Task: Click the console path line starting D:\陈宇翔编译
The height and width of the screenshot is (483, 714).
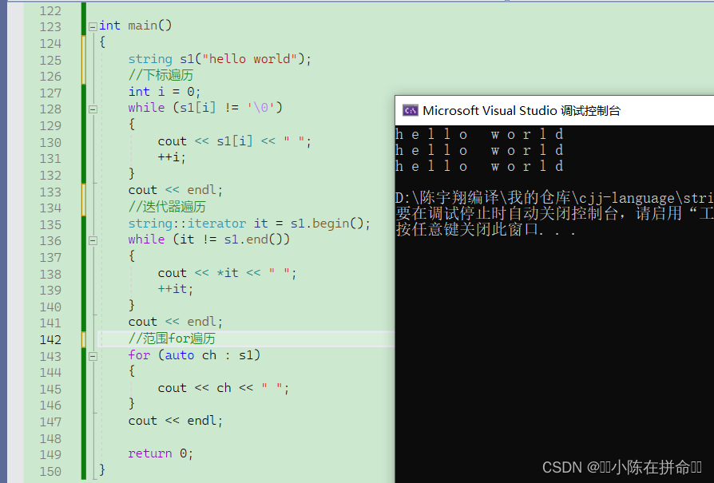Action: (x=554, y=198)
